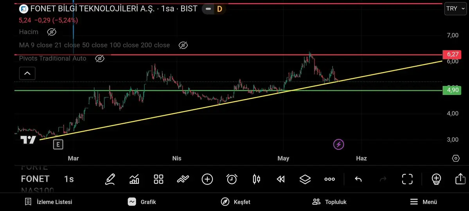Tap the May month label on time axis
The width and height of the screenshot is (469, 211).
click(283, 158)
